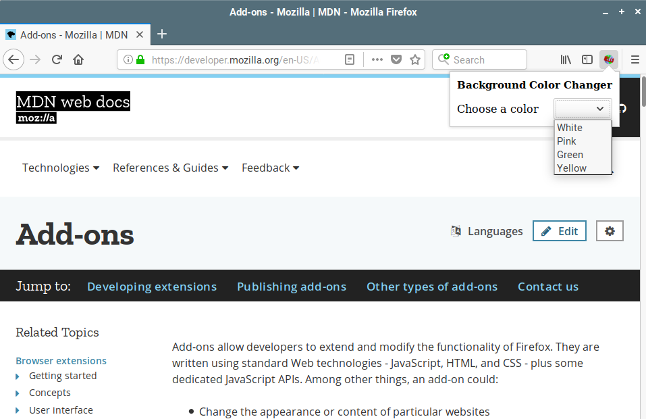Minimize the Firefox window
This screenshot has width=646, height=419.
click(x=605, y=12)
